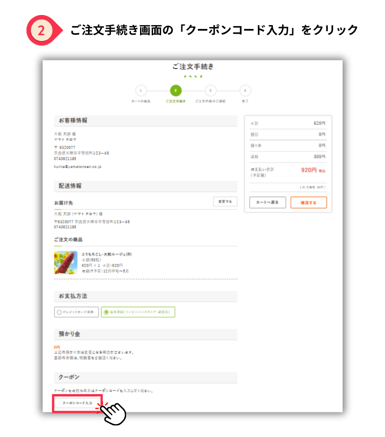Click step 1 circle for cart items
Image resolution: width=385 pixels, height=437 pixels.
click(x=140, y=91)
